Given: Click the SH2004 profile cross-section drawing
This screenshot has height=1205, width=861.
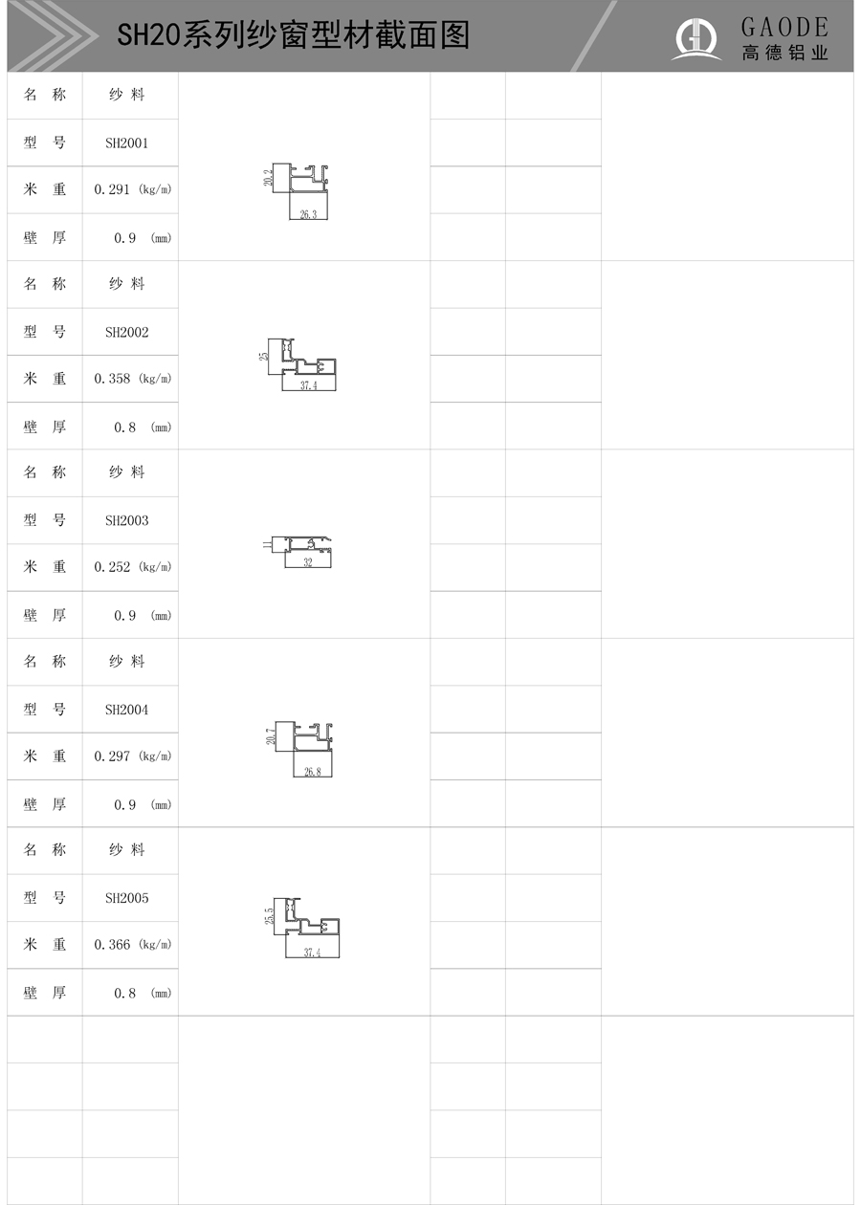Looking at the screenshot, I should (302, 749).
